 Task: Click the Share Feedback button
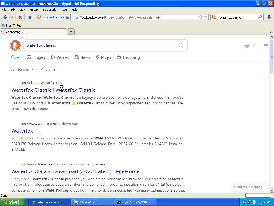point(249,187)
